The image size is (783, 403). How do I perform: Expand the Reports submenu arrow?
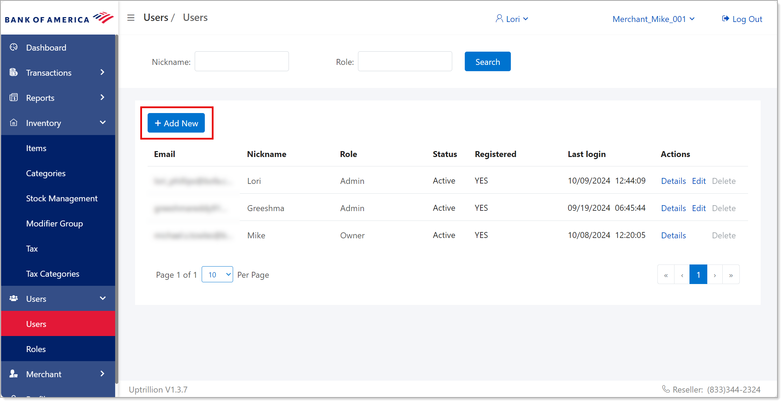coord(103,97)
